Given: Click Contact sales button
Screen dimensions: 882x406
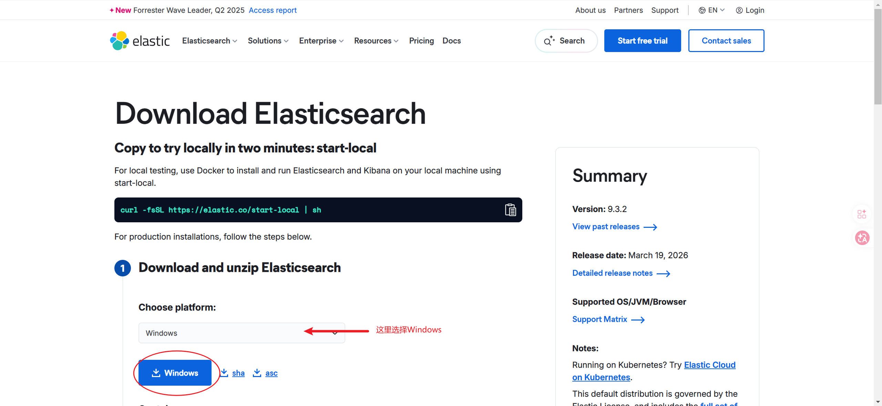Looking at the screenshot, I should [726, 41].
